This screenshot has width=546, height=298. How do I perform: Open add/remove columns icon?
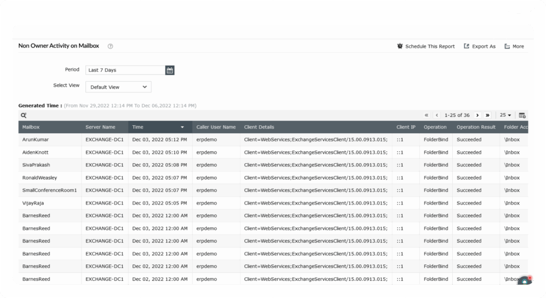pos(522,115)
